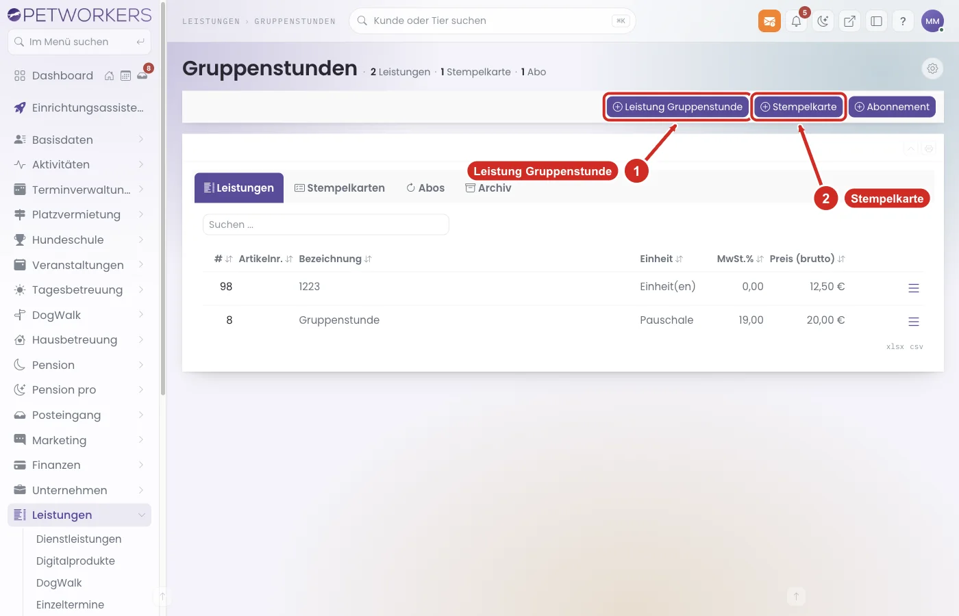Click the Kunde oder Tier suchen field
This screenshot has height=616, width=959.
coord(492,21)
